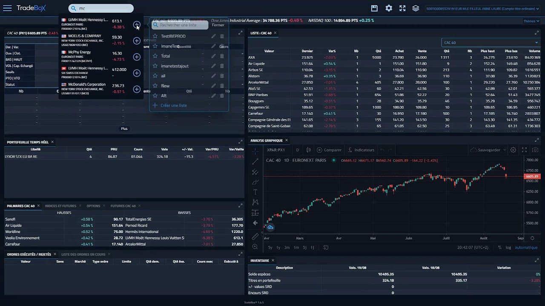Select the brush drawing tool
The width and height of the screenshot is (545, 306).
(x=255, y=182)
